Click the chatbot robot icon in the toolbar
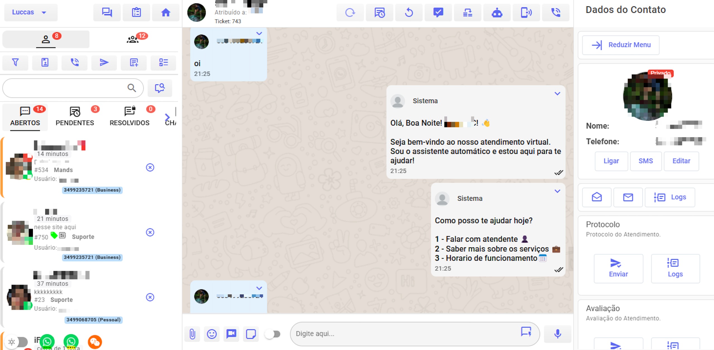 (497, 13)
